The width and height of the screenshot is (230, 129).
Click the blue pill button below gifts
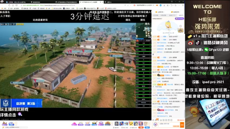click(147, 128)
